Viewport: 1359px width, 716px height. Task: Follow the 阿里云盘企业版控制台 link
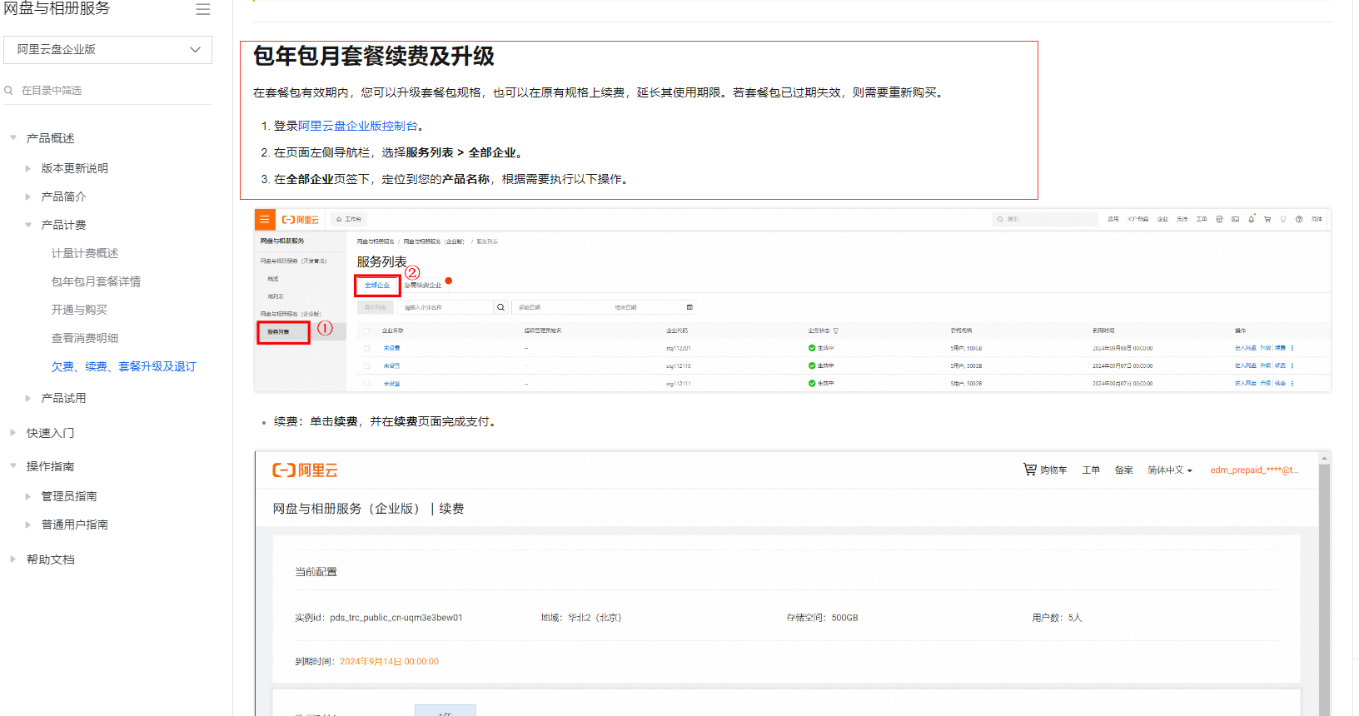coord(358,126)
